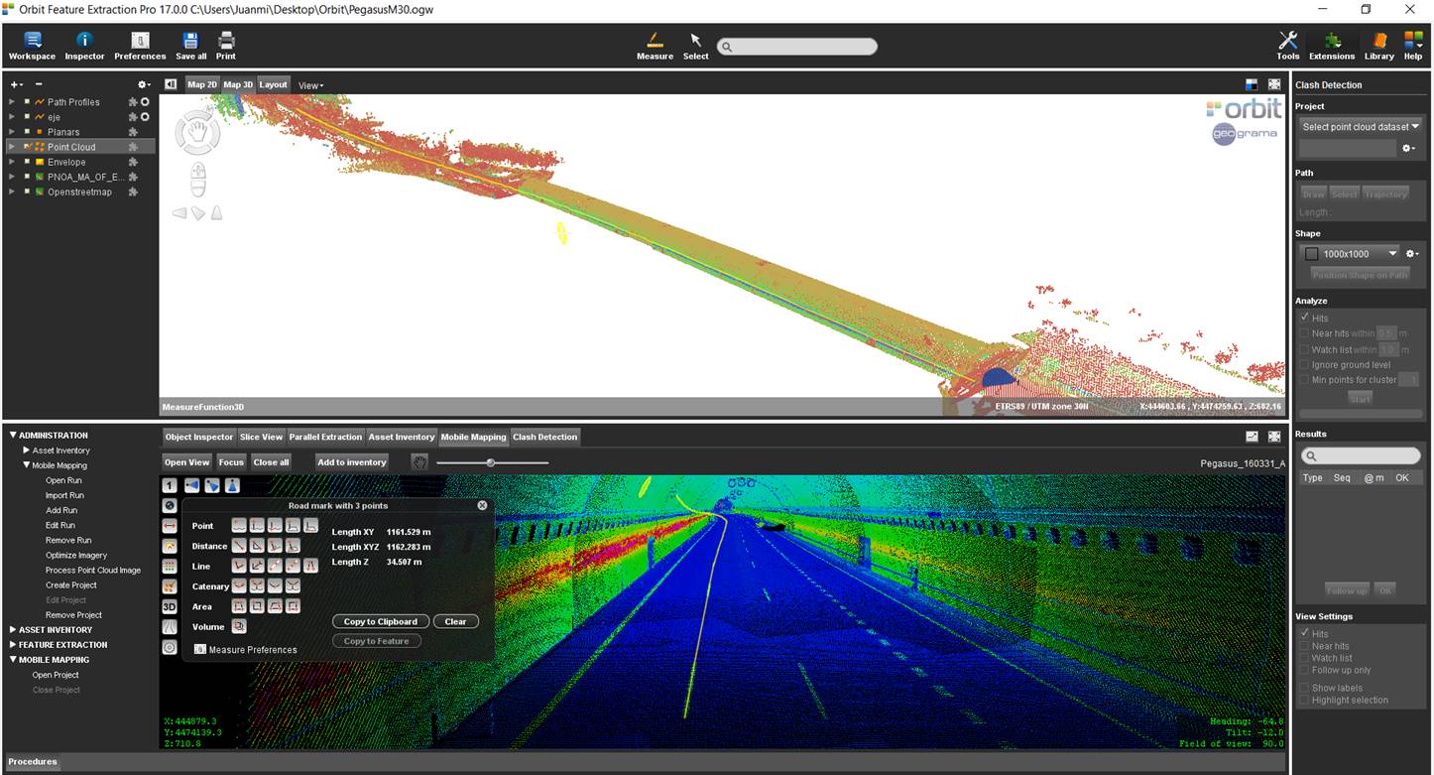Open Select point cloud dataset dropdown

pos(1361,127)
